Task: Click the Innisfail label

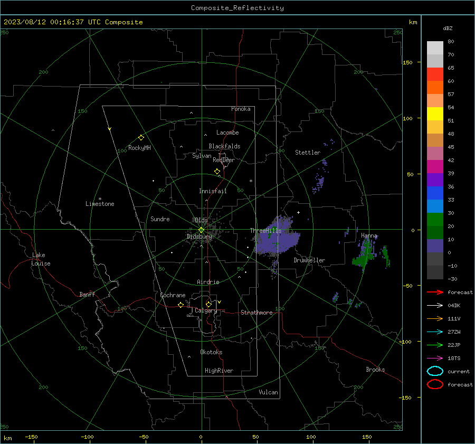Action: click(213, 191)
